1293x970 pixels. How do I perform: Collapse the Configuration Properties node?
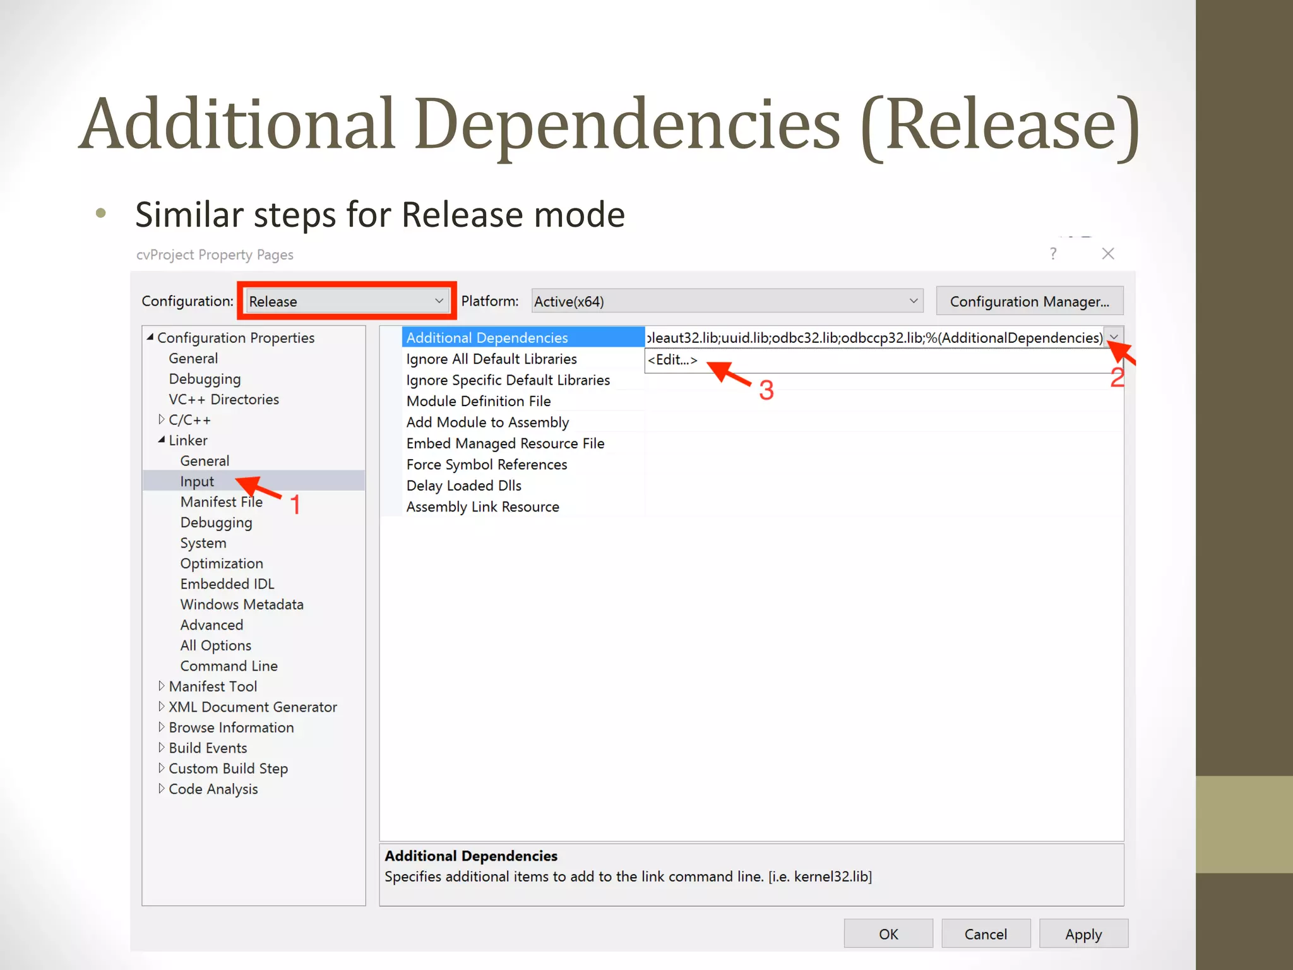[x=150, y=337]
